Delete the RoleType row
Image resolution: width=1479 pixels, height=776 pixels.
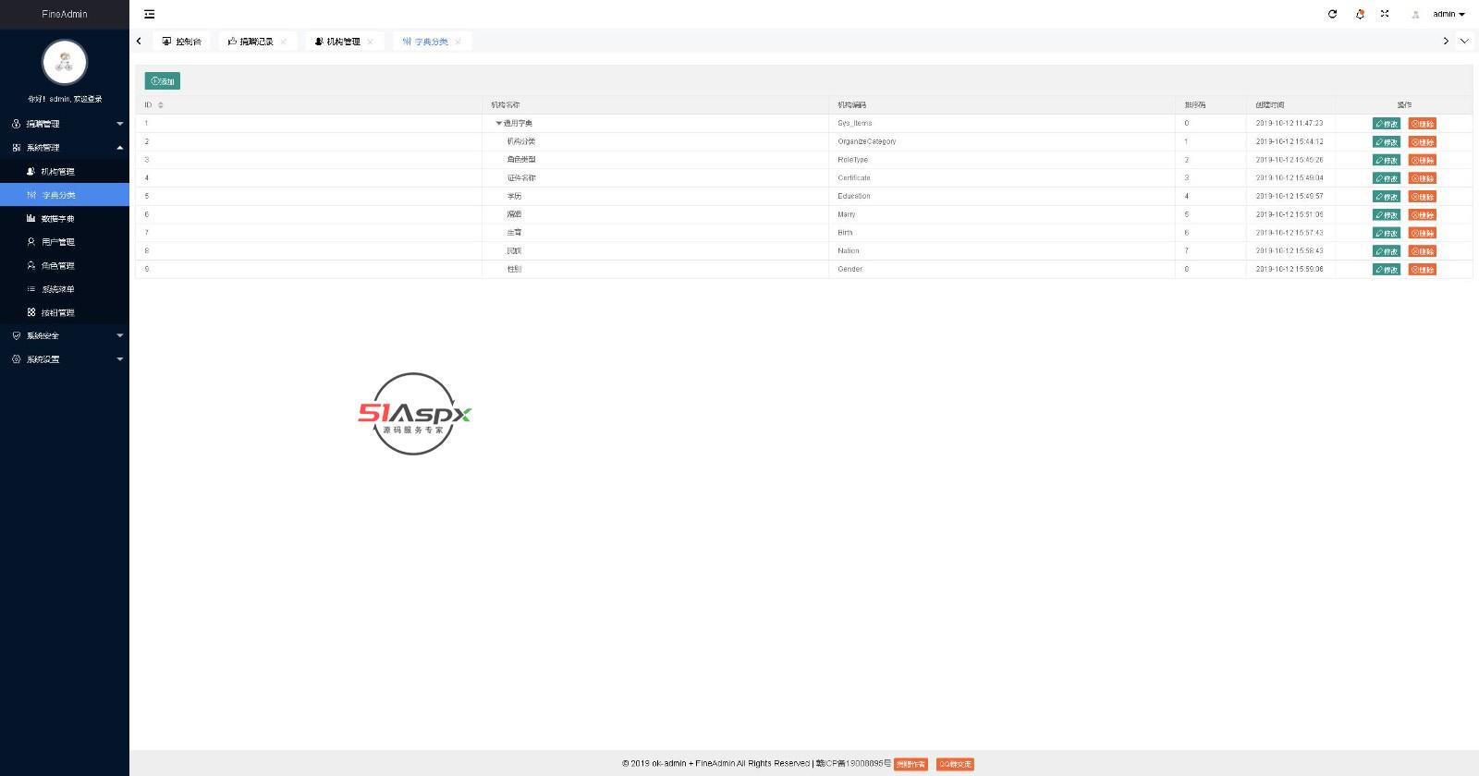(1423, 160)
